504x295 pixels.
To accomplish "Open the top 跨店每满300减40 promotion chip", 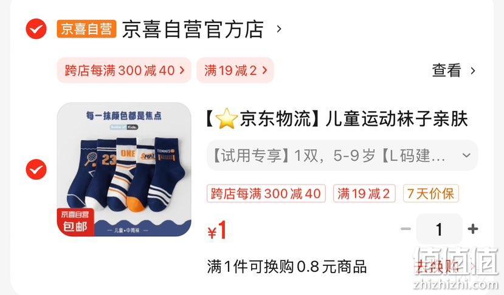I will 124,70.
